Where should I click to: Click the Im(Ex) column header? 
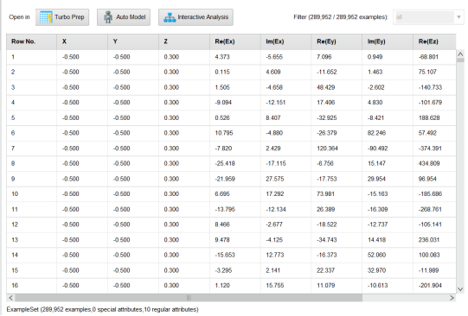point(286,41)
